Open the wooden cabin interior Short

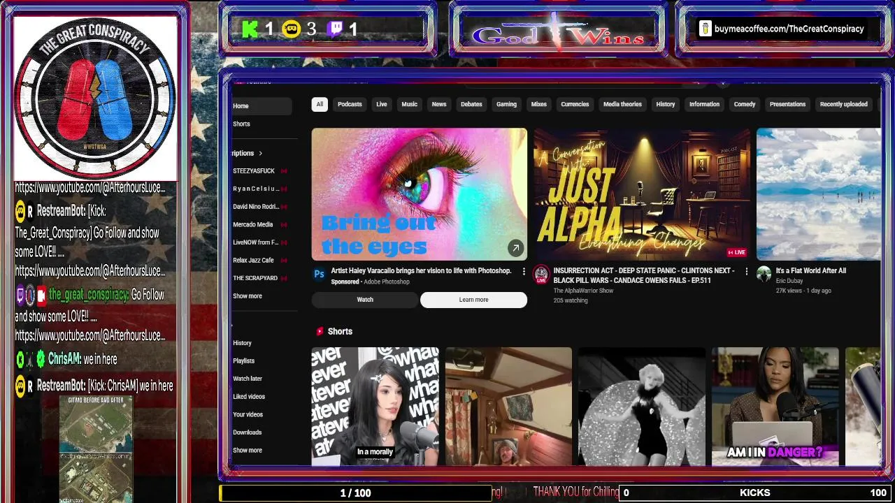point(508,407)
